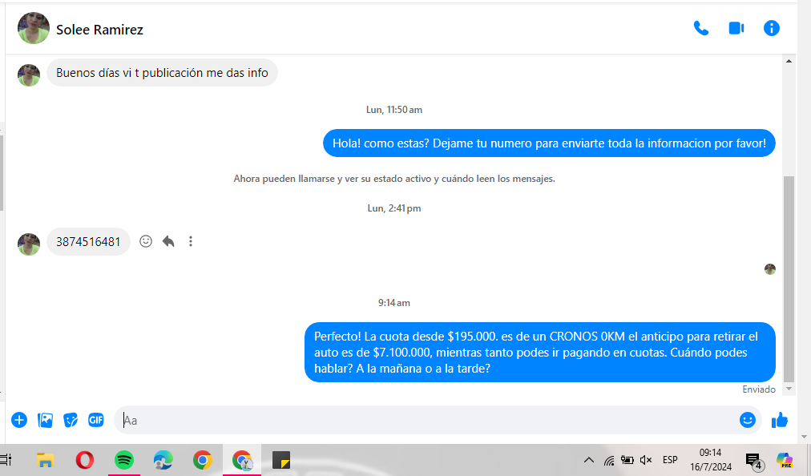Open Opera browser from the taskbar

tap(85, 460)
